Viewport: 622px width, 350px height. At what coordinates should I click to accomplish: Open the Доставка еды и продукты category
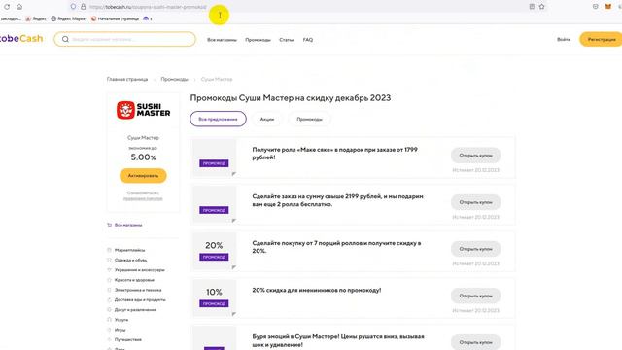tap(140, 300)
